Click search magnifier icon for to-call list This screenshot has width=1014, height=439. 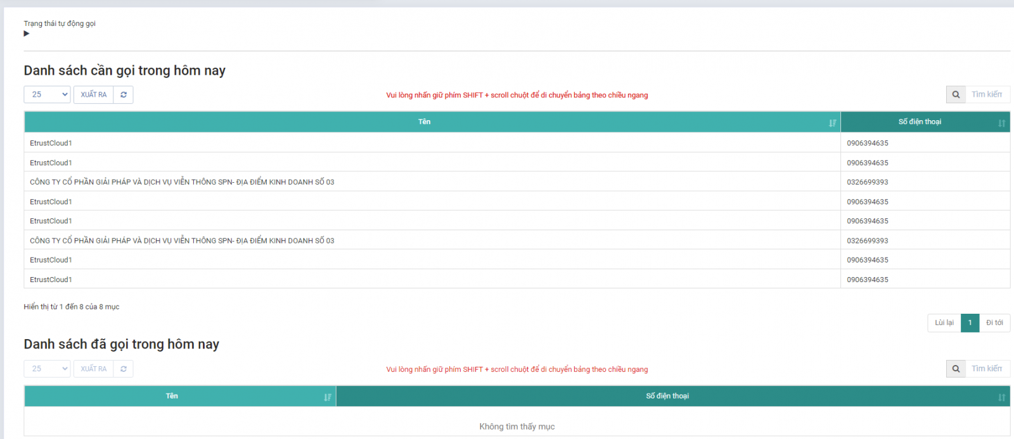coord(956,95)
